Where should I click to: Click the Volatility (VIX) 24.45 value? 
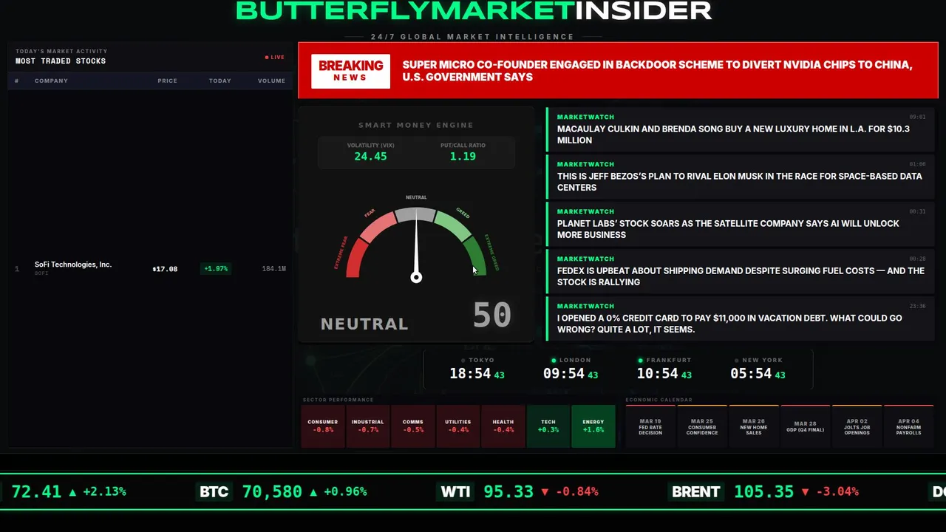[370, 157]
